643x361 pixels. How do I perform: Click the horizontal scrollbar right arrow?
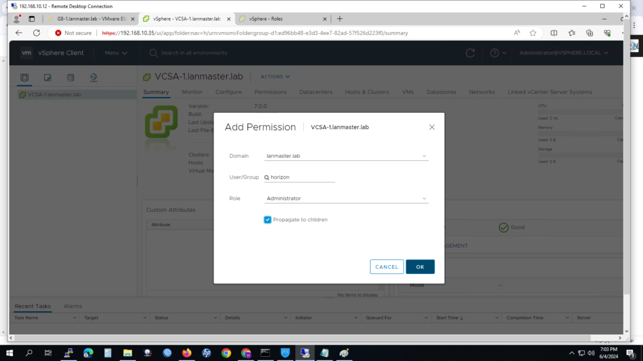coord(620,338)
